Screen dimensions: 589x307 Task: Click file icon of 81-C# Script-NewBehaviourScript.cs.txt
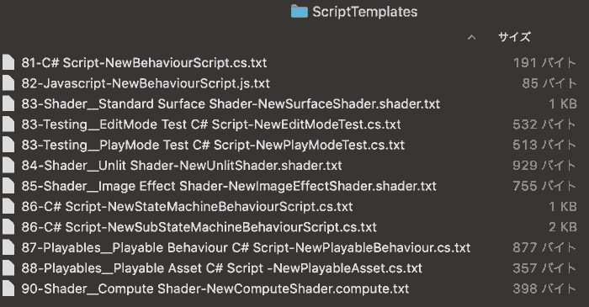coord(8,63)
